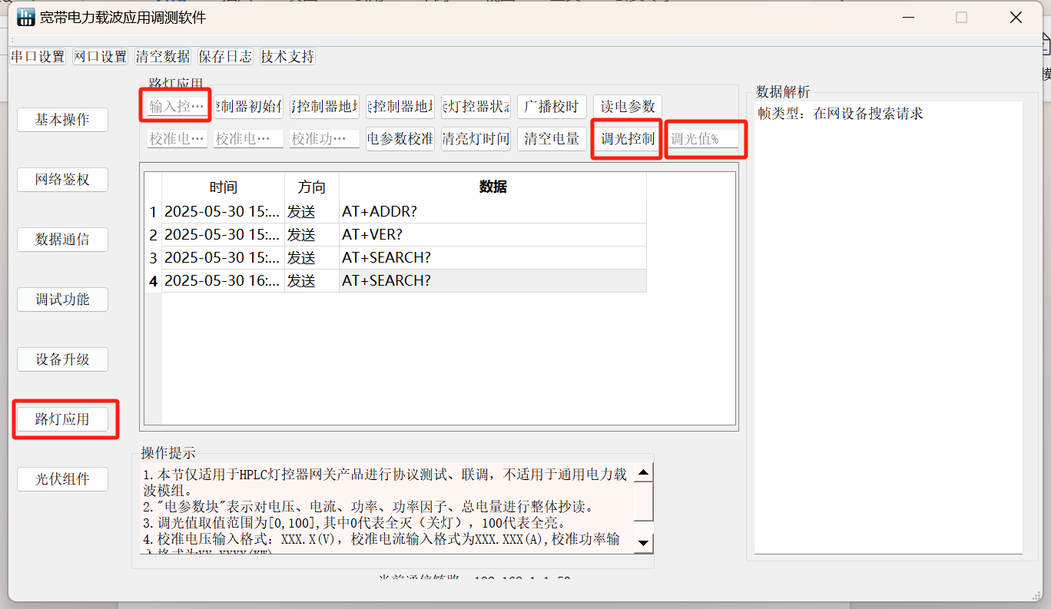Switch to the 光伏组件 photovoltaic section
This screenshot has height=609, width=1051.
point(62,478)
